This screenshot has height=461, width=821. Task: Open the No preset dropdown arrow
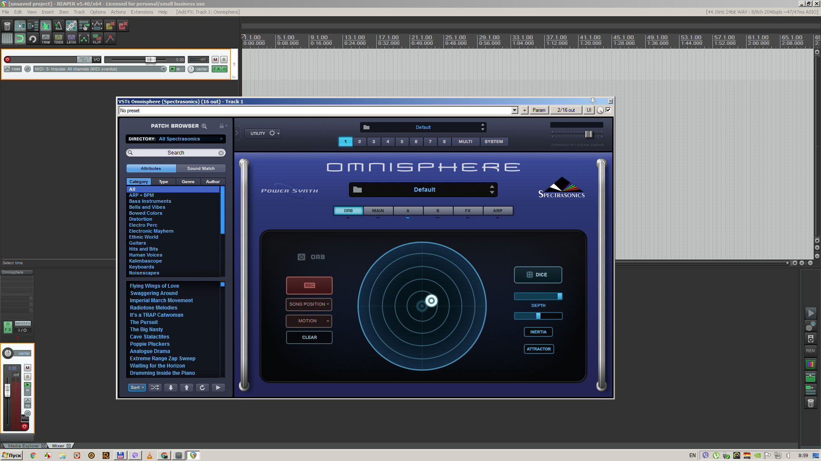coord(514,111)
